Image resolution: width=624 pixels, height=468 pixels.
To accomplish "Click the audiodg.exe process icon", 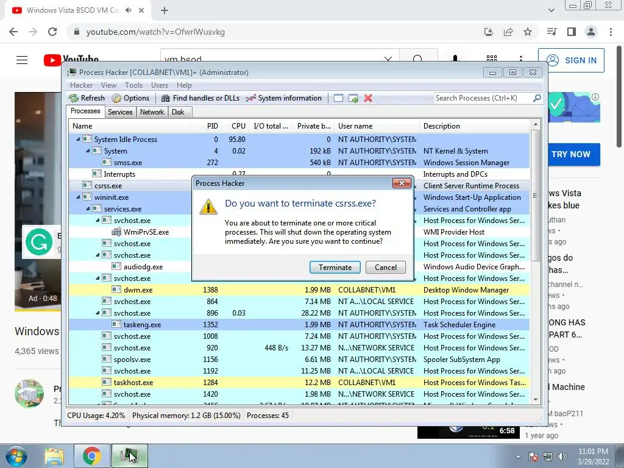I will (x=116, y=267).
